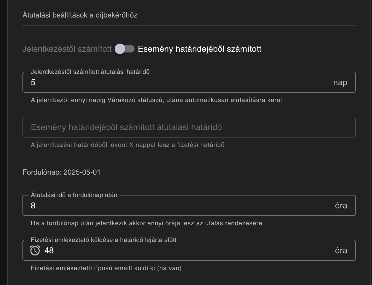Click the nap unit label
372x285 pixels.
pos(340,82)
